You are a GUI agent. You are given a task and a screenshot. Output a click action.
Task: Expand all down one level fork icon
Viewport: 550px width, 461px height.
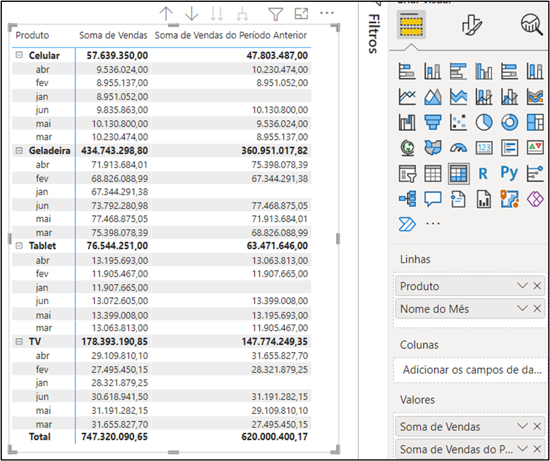click(242, 14)
